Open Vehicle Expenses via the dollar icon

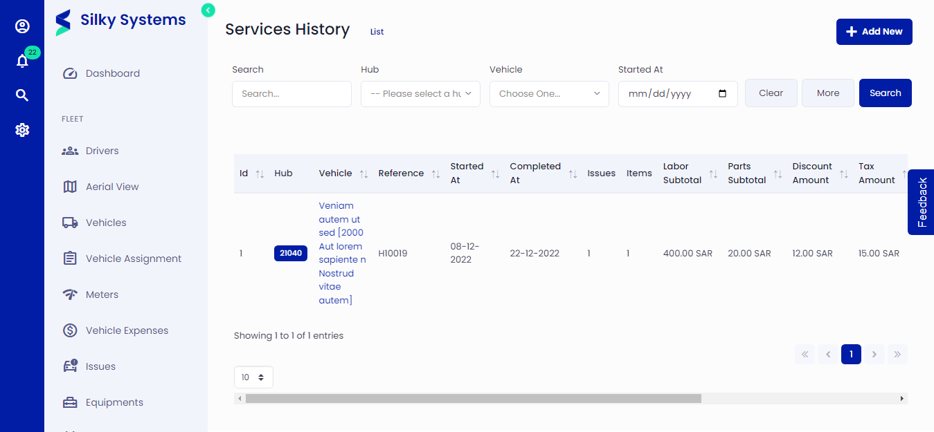(x=69, y=330)
